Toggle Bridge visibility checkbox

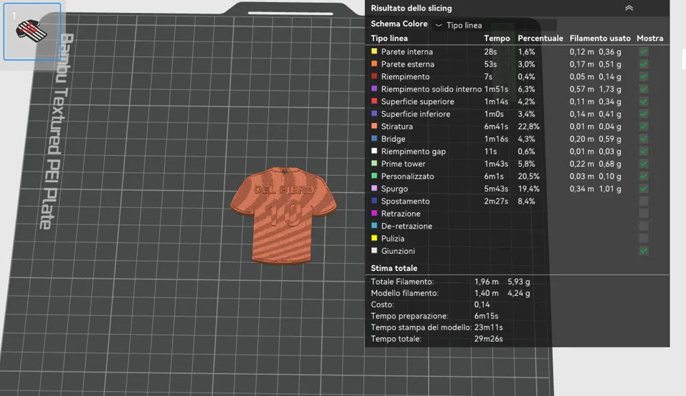pos(643,139)
